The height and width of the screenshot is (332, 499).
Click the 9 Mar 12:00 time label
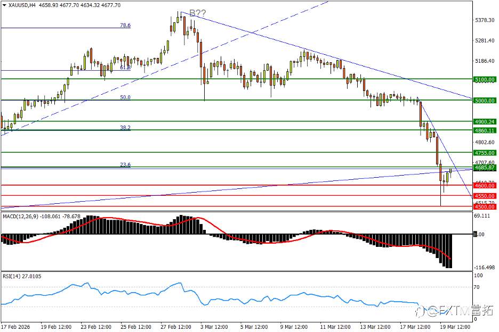pos(294,327)
